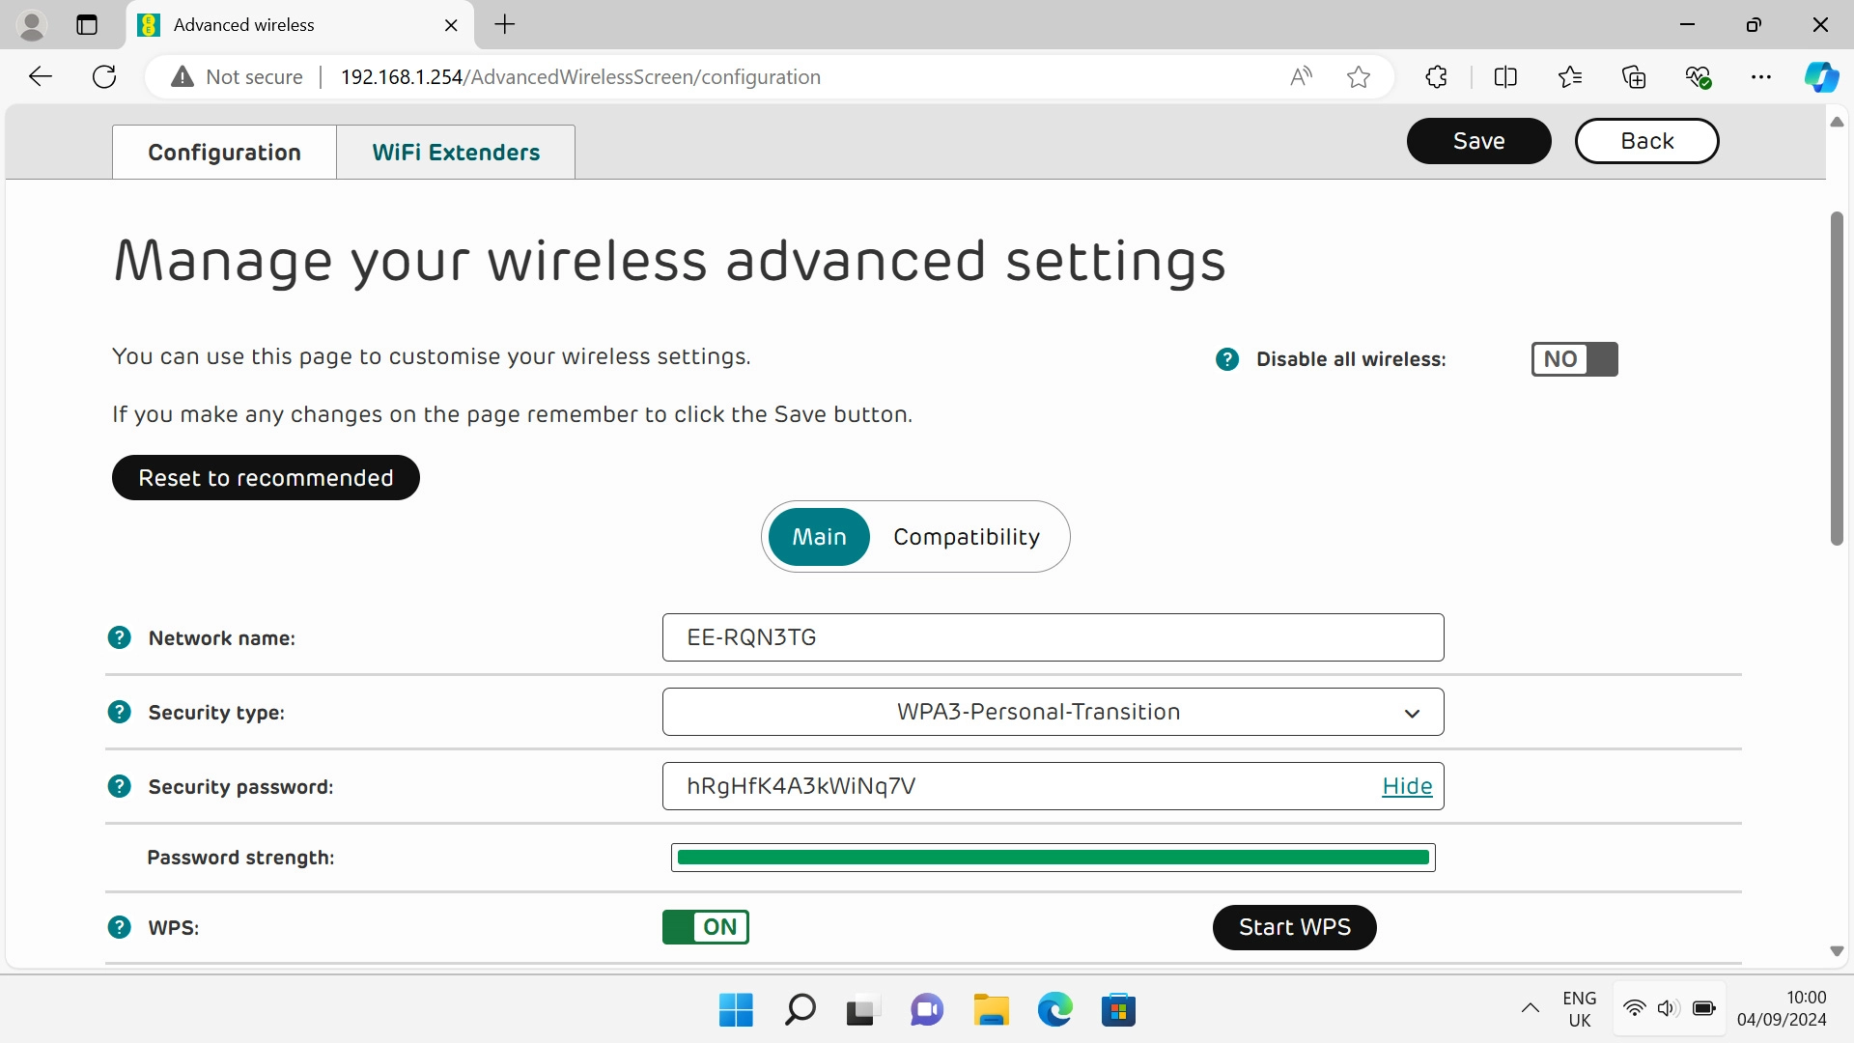Expand the system tray hidden icons chevron

1530,1008
